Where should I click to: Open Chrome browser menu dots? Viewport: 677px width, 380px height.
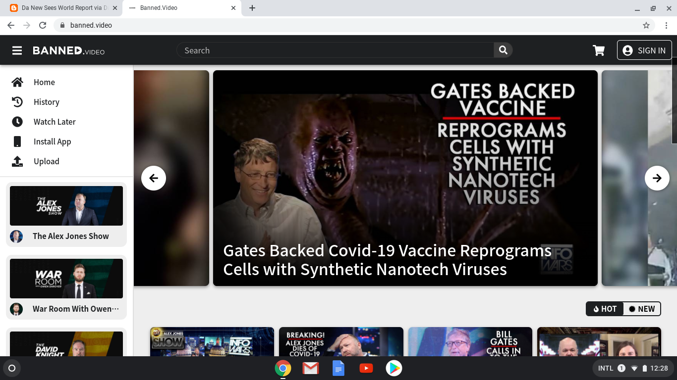coord(666,25)
